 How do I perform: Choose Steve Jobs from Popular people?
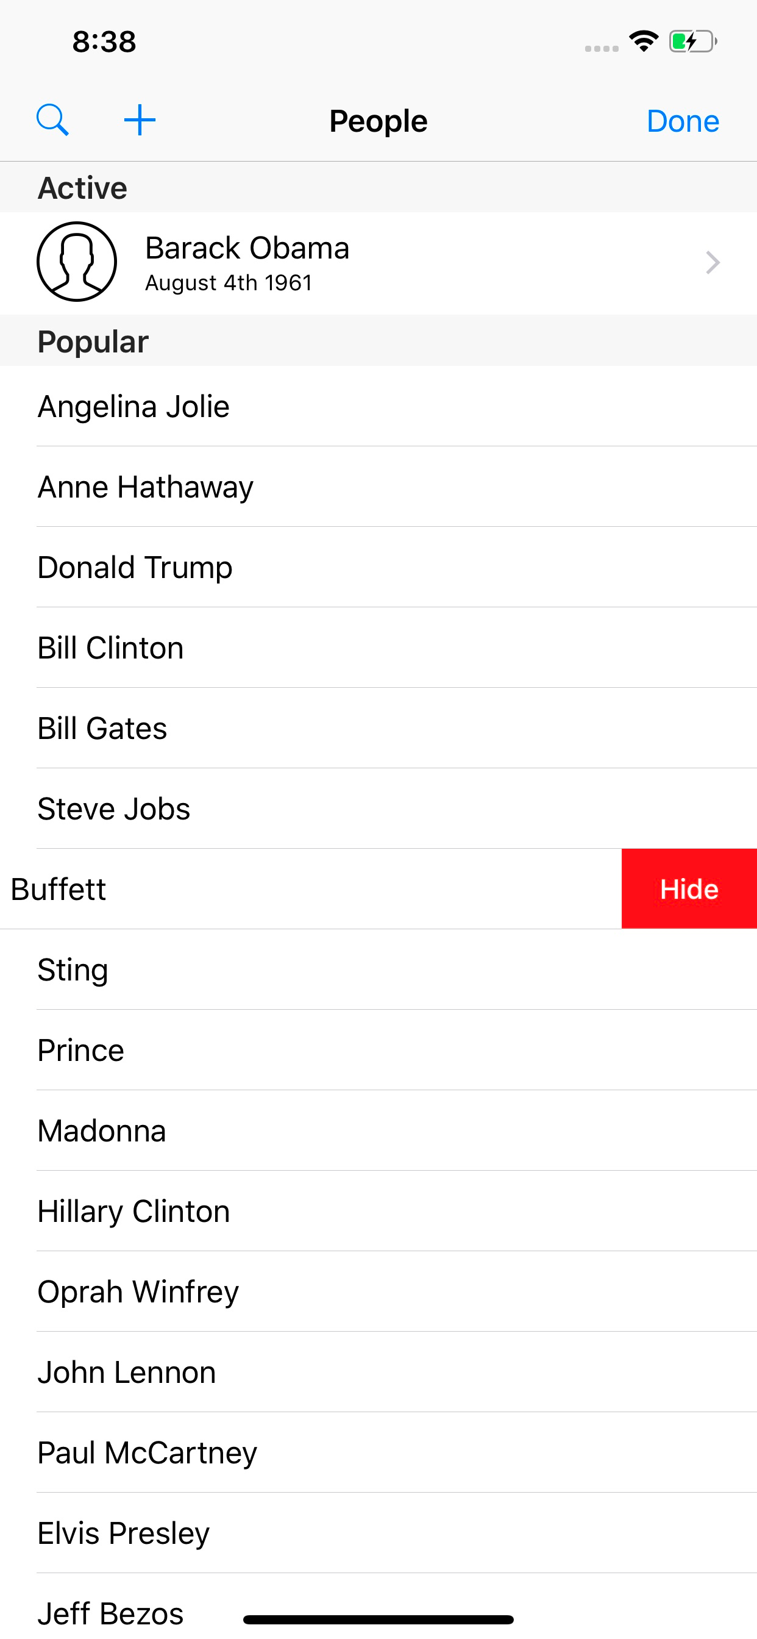click(114, 809)
